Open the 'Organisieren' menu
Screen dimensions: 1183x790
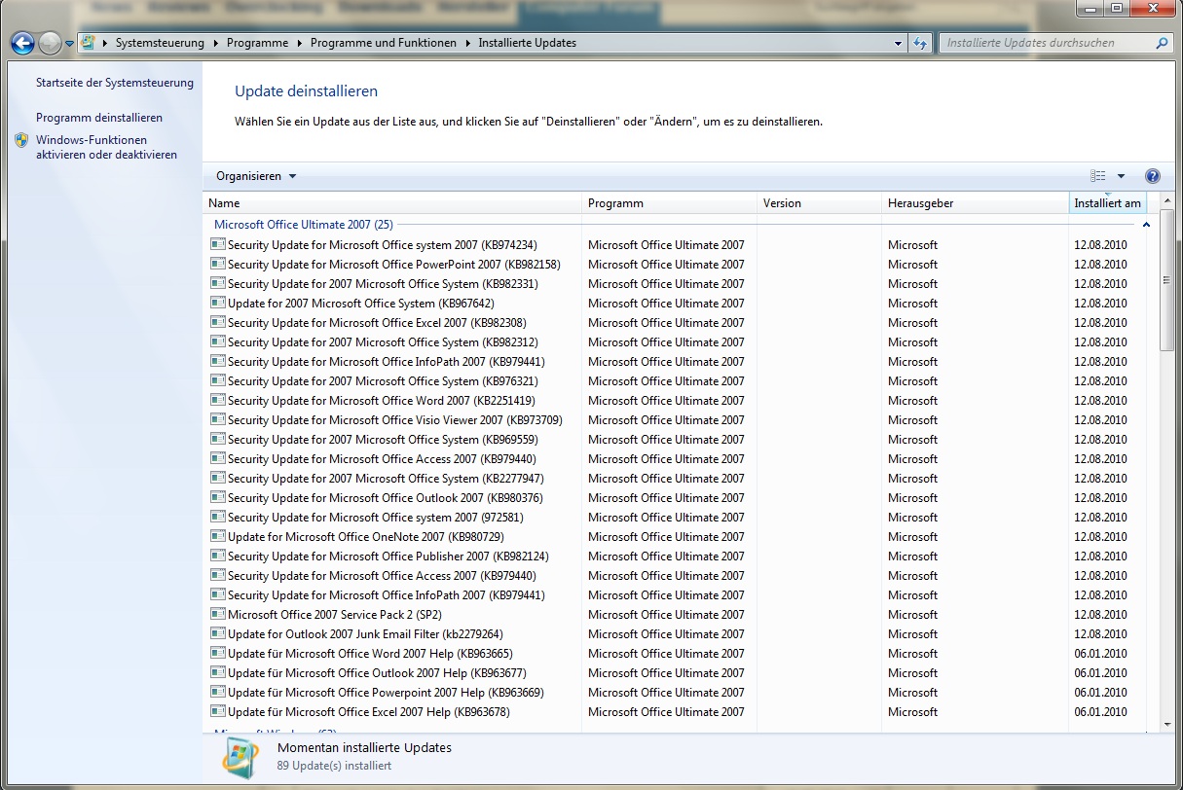256,176
